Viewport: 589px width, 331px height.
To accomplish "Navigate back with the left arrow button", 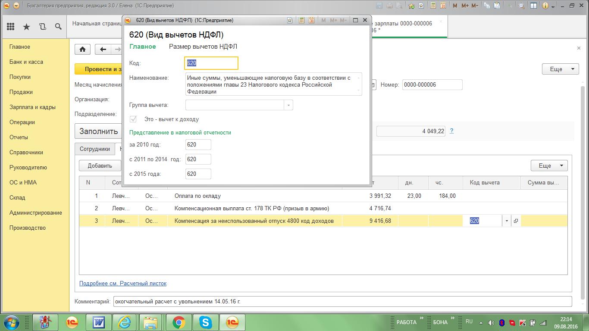I will (x=103, y=49).
